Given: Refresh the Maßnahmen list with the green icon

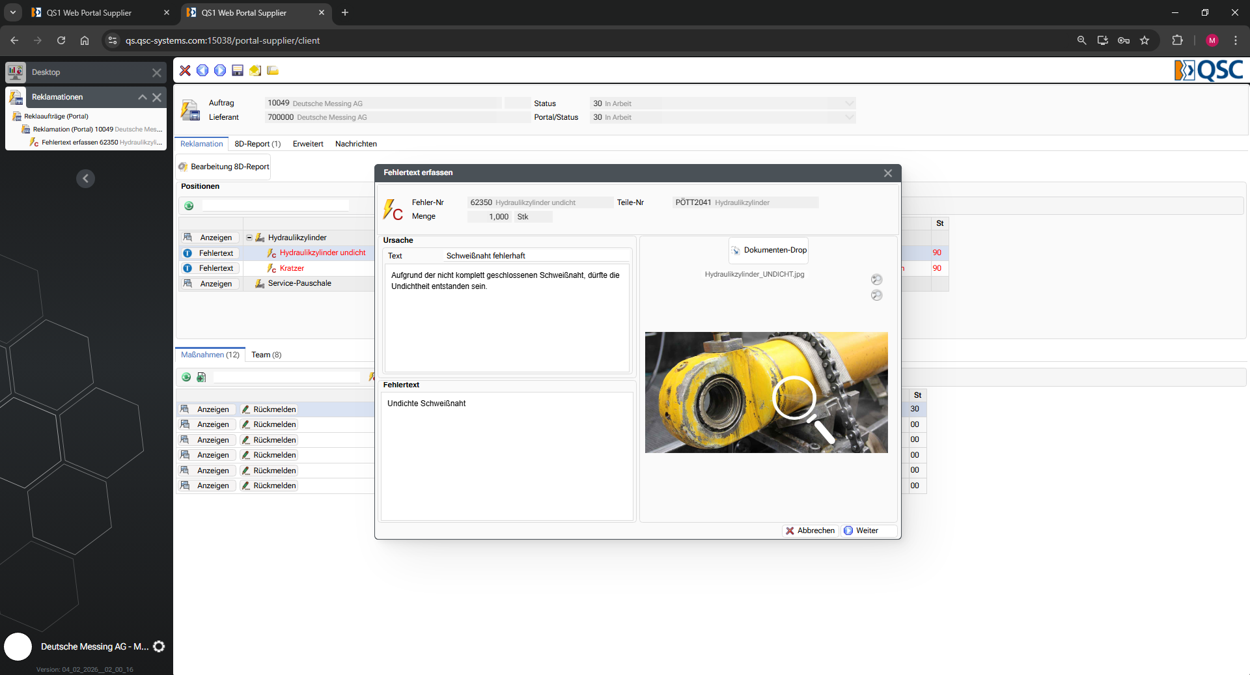Looking at the screenshot, I should pyautogui.click(x=186, y=377).
